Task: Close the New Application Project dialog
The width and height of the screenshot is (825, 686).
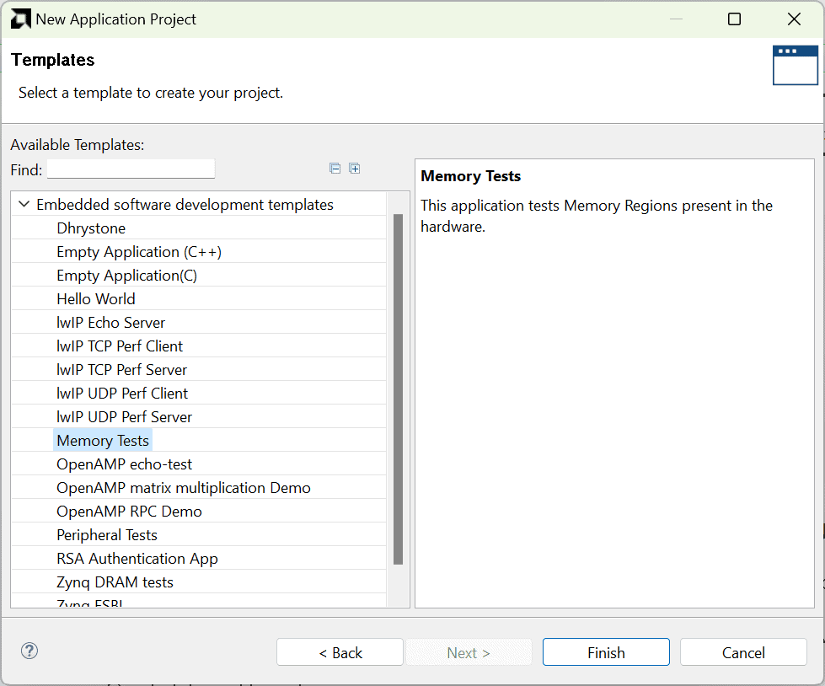Action: pyautogui.click(x=794, y=19)
